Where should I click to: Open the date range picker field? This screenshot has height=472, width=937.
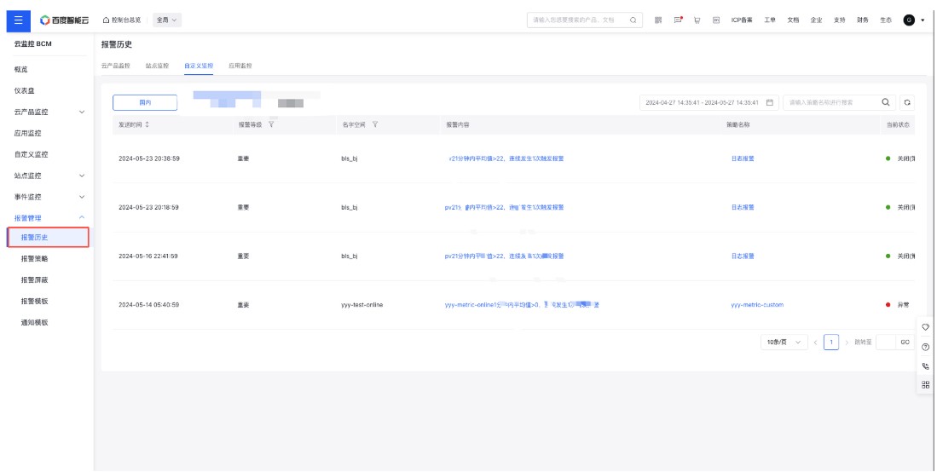pyautogui.click(x=709, y=103)
